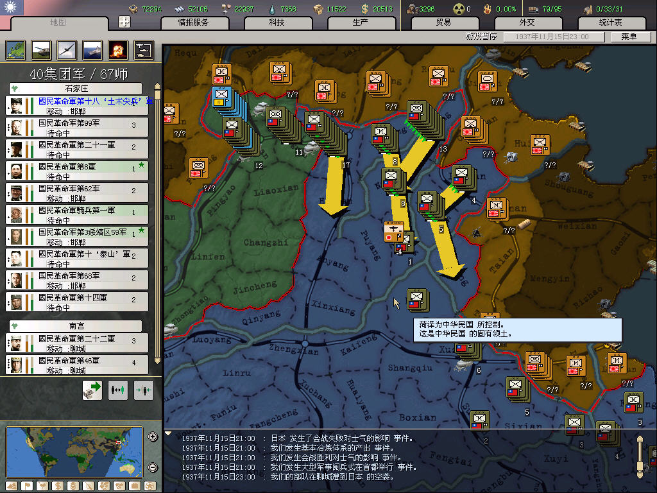
Task: Expand the message log upper-left arrow
Action: click(169, 433)
